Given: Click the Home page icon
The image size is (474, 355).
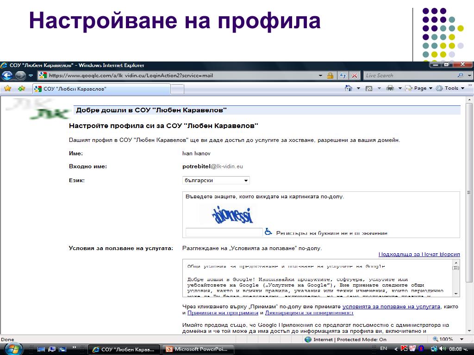Looking at the screenshot, I should [x=349, y=88].
